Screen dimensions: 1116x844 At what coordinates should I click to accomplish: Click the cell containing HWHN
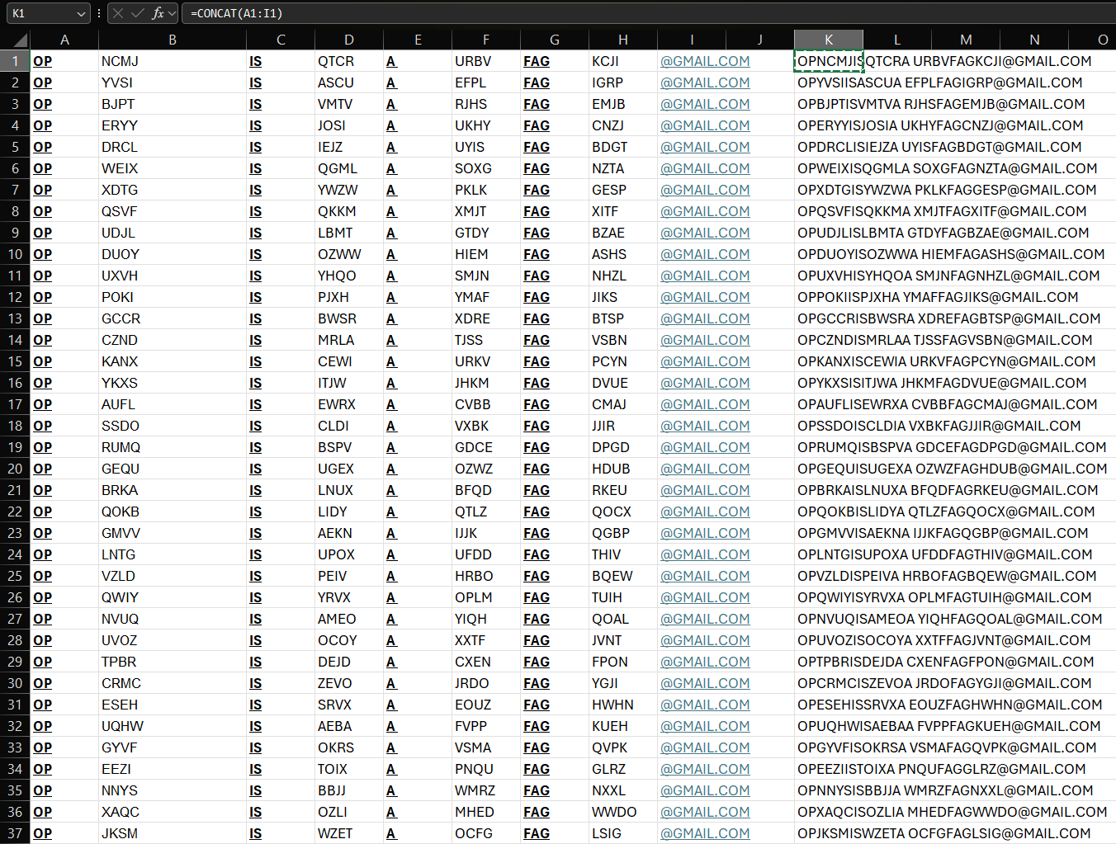pyautogui.click(x=623, y=705)
